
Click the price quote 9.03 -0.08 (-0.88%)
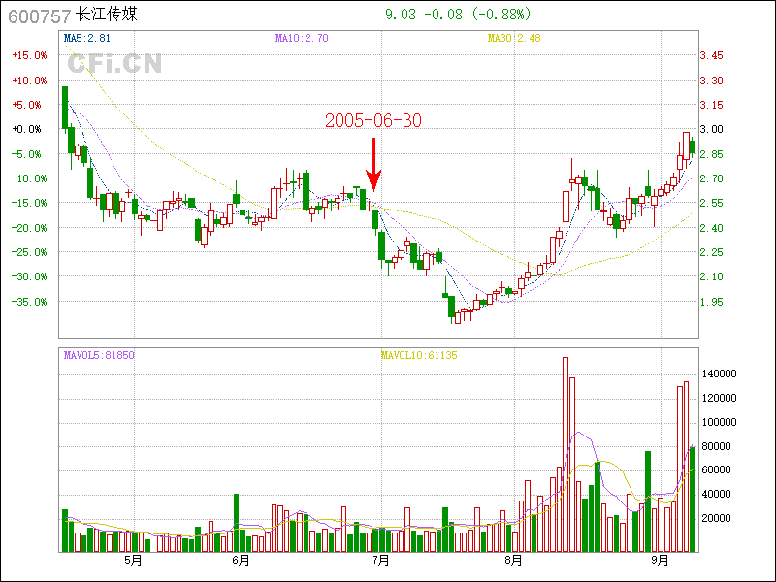(x=458, y=15)
